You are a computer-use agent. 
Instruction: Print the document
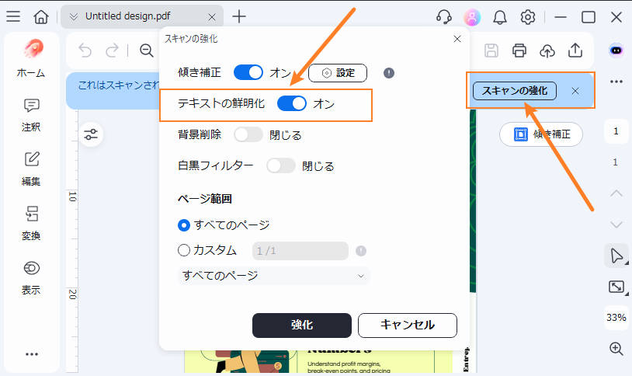[x=519, y=50]
